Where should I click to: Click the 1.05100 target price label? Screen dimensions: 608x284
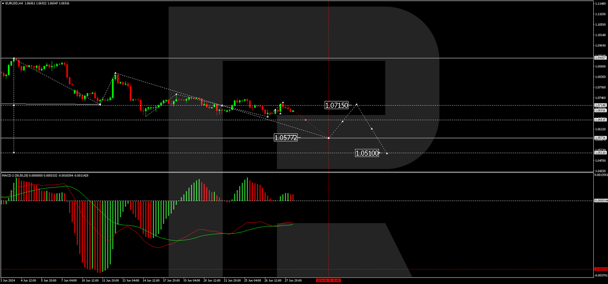coord(367,153)
